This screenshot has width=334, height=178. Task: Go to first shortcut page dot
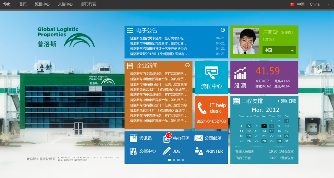(x=170, y=160)
